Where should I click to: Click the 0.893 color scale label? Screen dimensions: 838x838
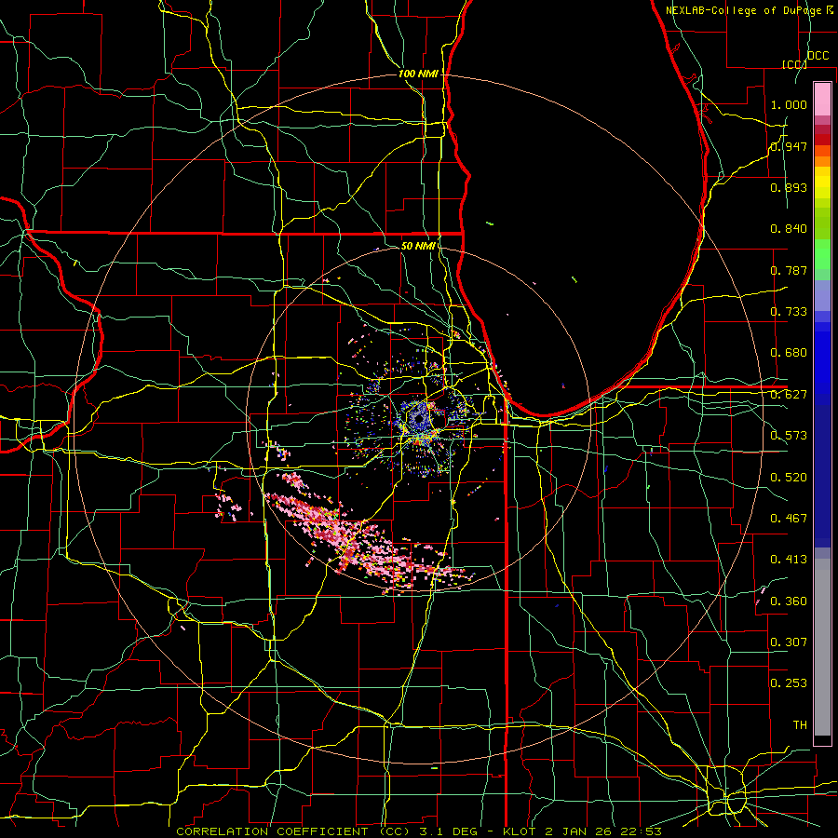click(x=789, y=187)
